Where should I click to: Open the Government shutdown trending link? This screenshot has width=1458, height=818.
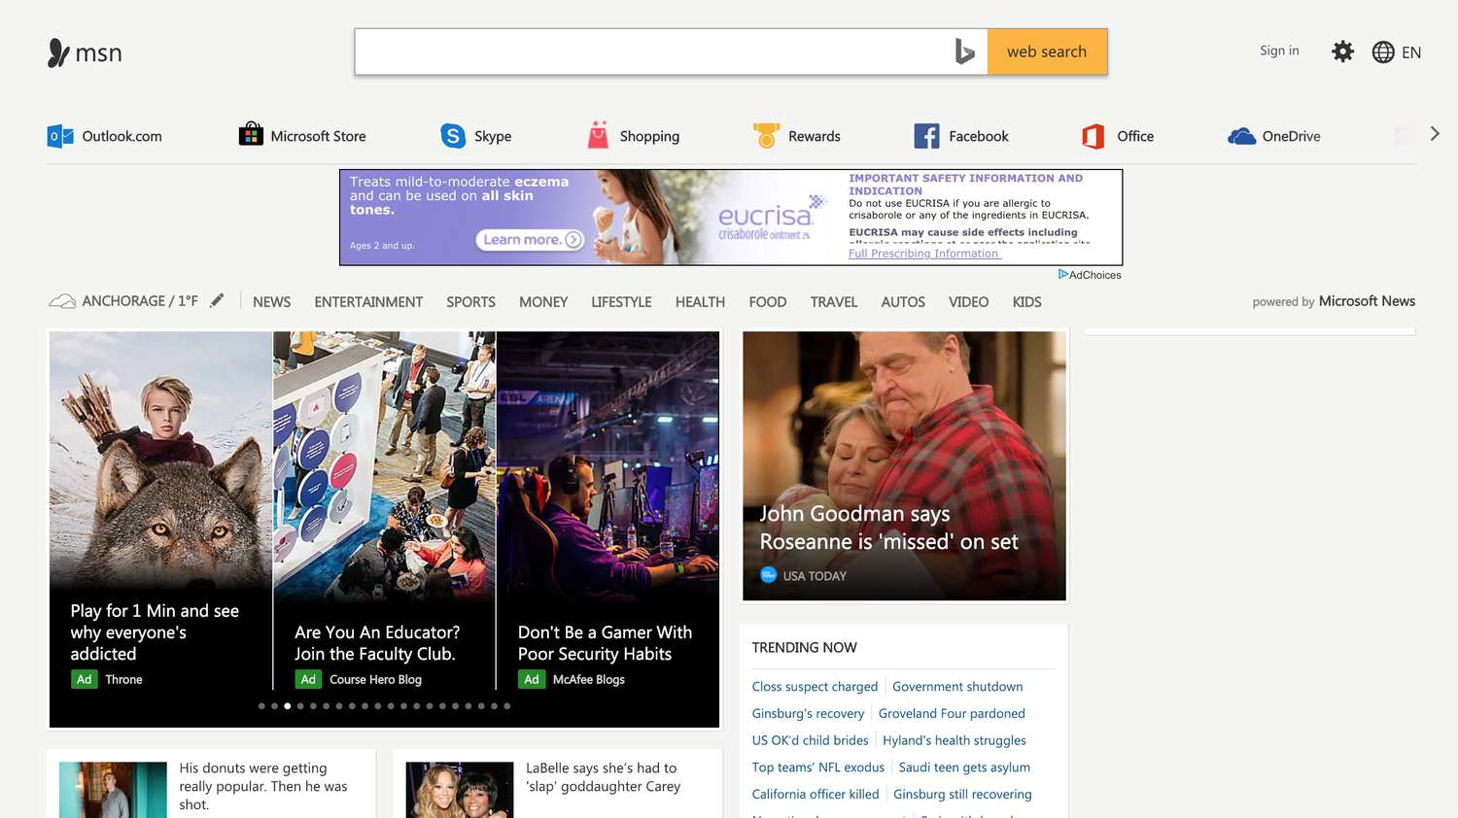pos(957,686)
